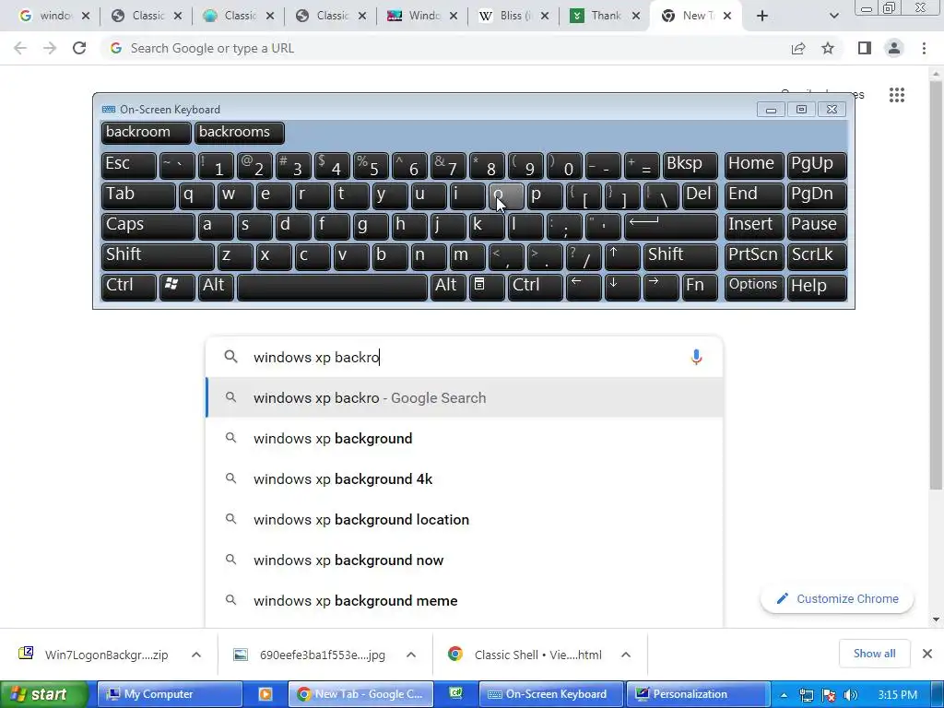This screenshot has height=708, width=944.
Task: Open the Chrome side panel icon
Action: click(865, 48)
